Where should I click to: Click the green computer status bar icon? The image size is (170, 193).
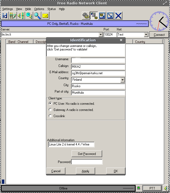coord(139,188)
